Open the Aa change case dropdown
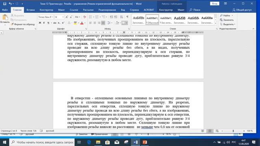This screenshot has height=146, width=260. click(77, 17)
